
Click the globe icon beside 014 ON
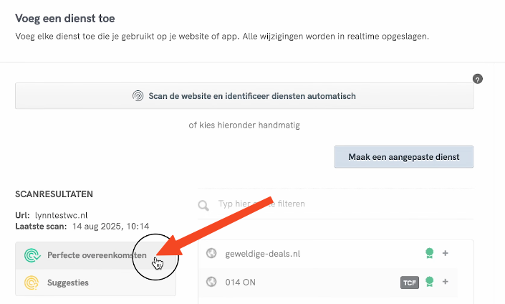[211, 282]
